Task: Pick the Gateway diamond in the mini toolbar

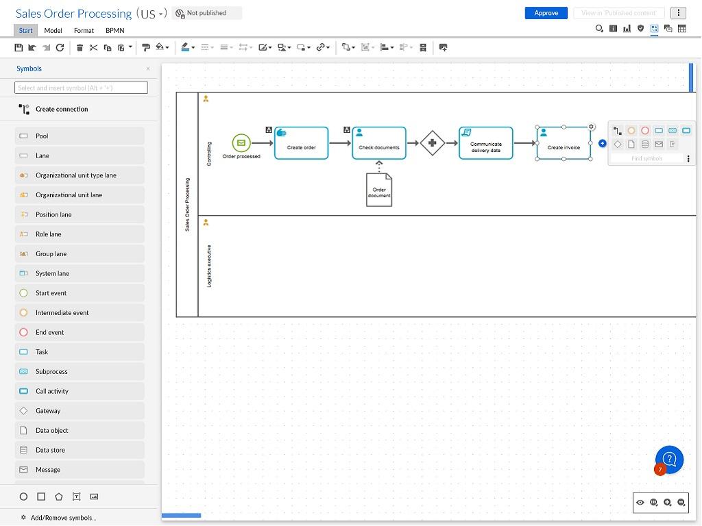Action: point(618,145)
